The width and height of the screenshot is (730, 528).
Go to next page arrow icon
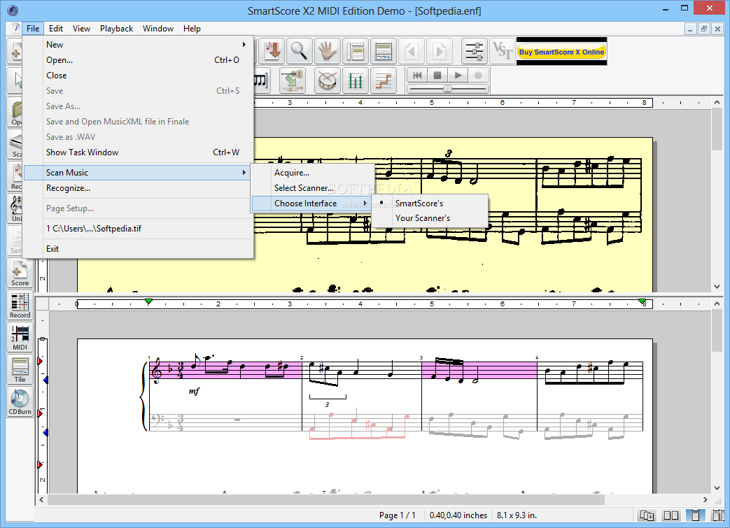[x=439, y=51]
